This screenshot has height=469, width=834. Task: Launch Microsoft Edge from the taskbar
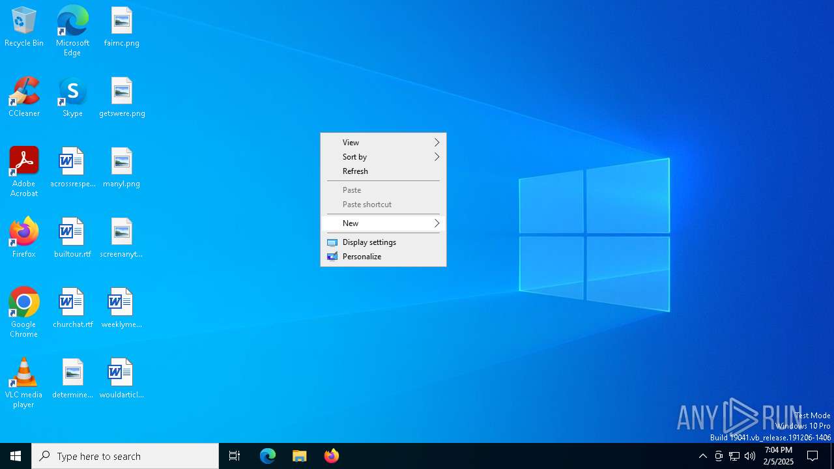point(268,456)
